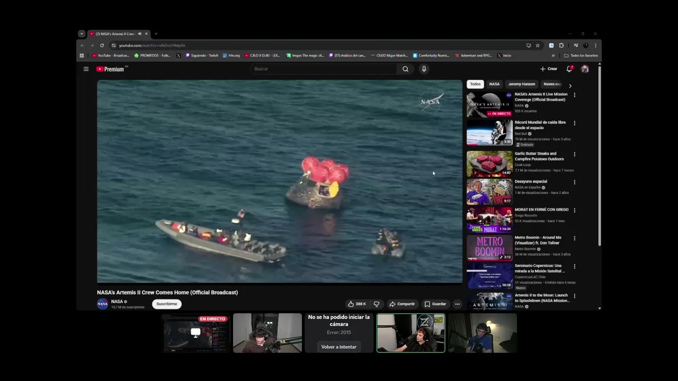Viewport: 678px width, 381px height.
Task: Select the Naves esp filter chip
Action: tap(552, 84)
